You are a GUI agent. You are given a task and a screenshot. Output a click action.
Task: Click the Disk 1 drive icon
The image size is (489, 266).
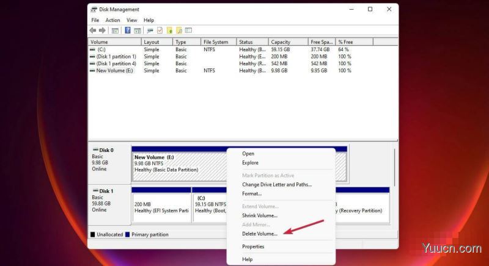95,191
